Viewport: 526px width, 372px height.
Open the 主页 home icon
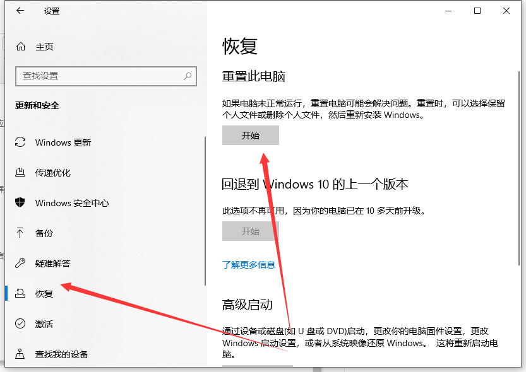[21, 47]
